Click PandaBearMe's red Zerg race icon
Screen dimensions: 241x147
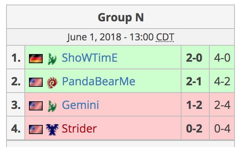pyautogui.click(x=52, y=83)
